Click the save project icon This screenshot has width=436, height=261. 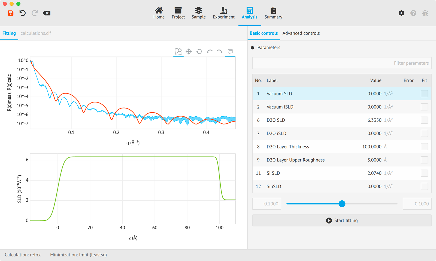(x=11, y=13)
